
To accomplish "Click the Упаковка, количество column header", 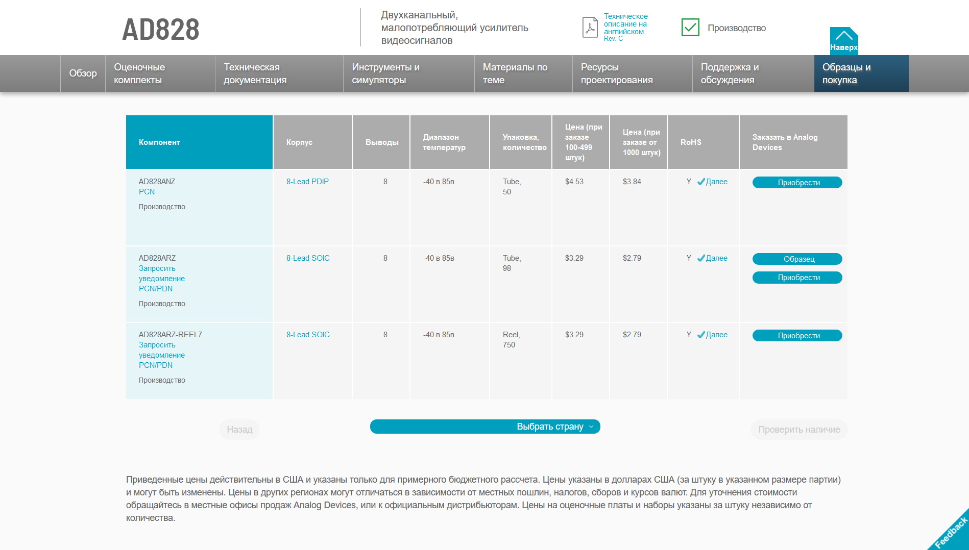I will point(521,142).
